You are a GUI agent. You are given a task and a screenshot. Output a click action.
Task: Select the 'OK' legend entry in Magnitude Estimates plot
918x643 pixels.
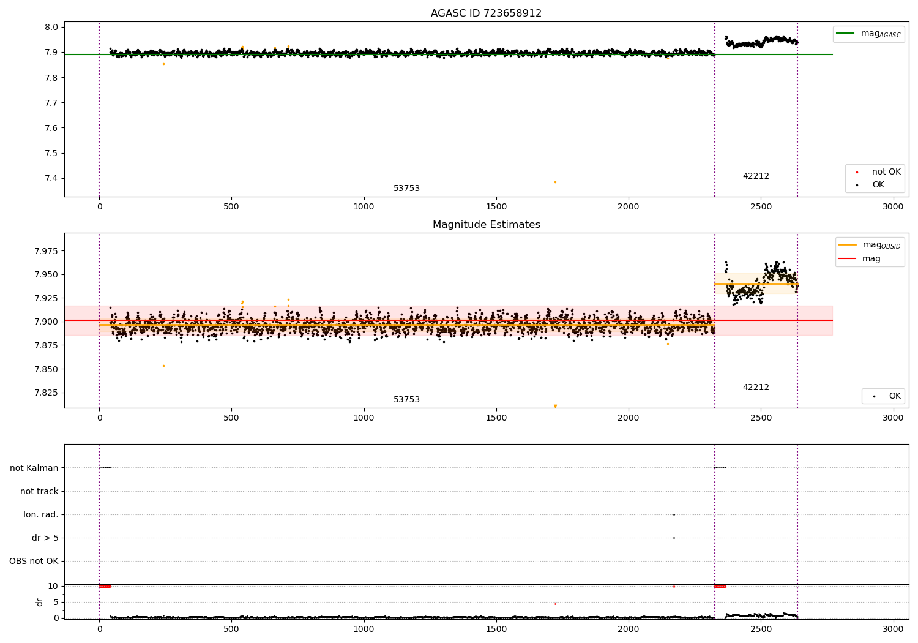pos(894,396)
